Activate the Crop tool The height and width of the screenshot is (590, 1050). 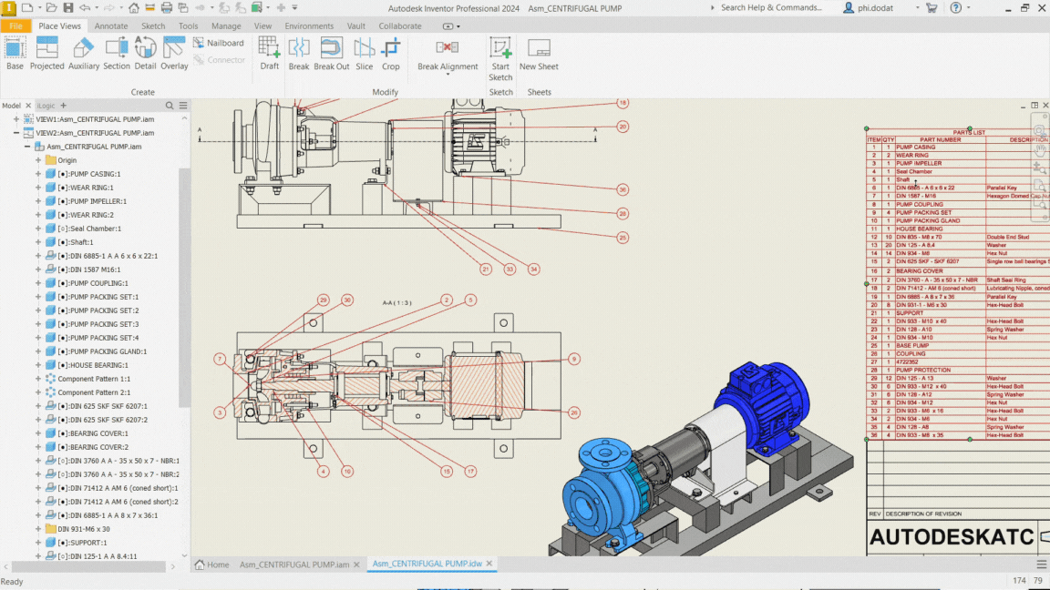point(390,54)
